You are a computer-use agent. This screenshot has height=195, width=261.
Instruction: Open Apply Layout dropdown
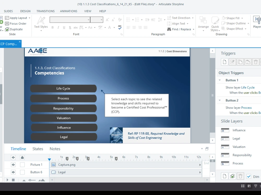[29, 18]
